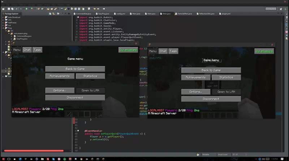
Task: Toggle Gui enabled in left Minecraft window
Action: pos(128,50)
